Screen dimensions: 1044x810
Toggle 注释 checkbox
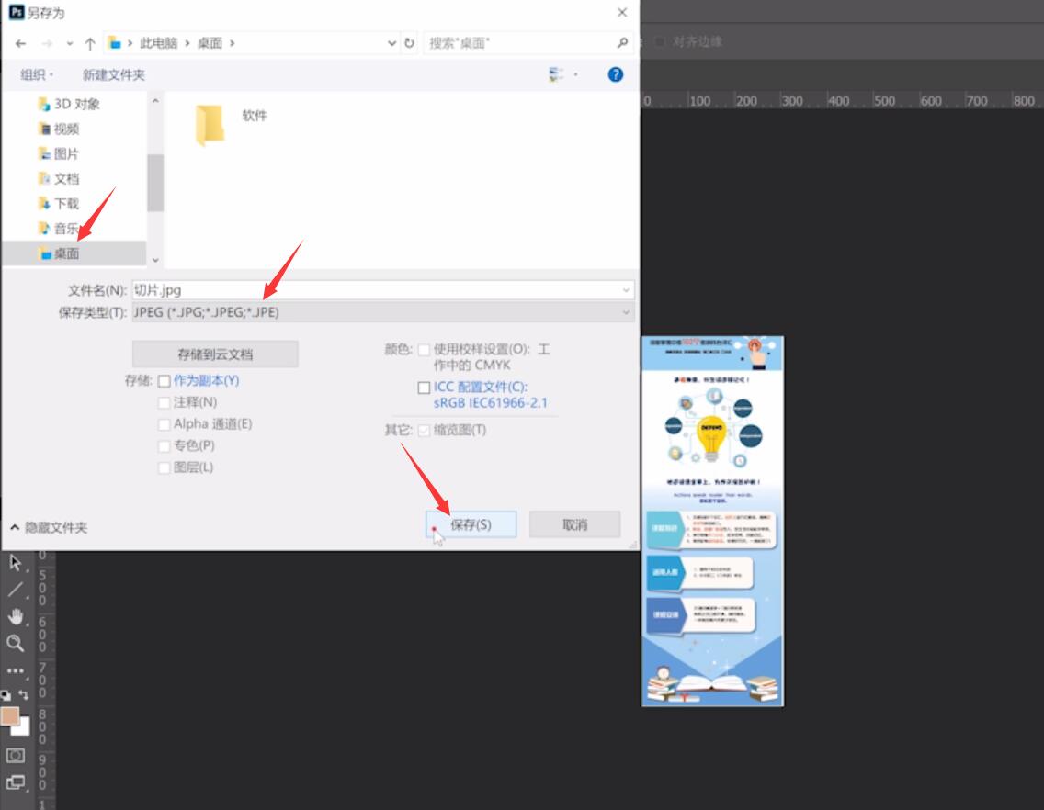[x=164, y=402]
